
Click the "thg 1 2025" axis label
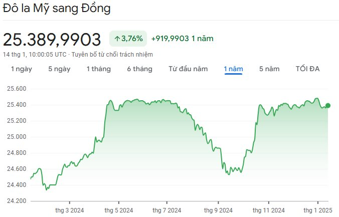[x=317, y=210]
